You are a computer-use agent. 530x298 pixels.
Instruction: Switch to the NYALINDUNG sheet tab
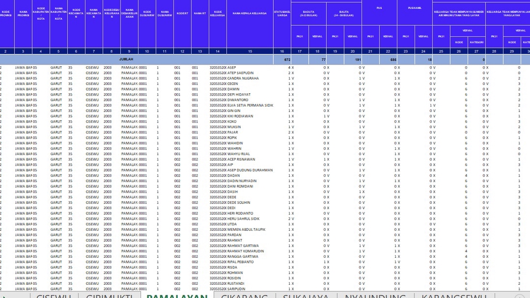[375, 295]
